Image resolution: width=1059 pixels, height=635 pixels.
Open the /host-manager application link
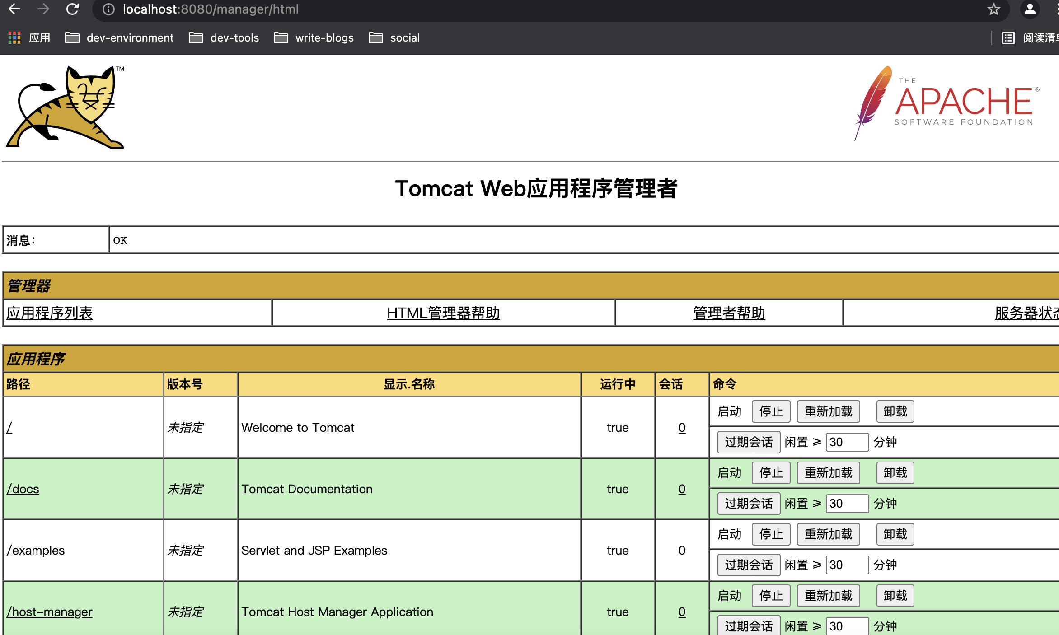(49, 612)
